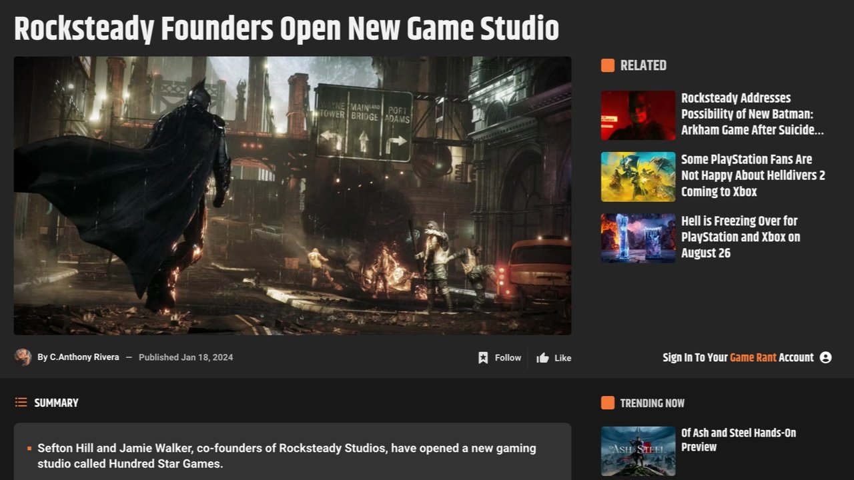Image resolution: width=854 pixels, height=480 pixels.
Task: Click the orange square beside Trending Now
Action: pos(607,403)
